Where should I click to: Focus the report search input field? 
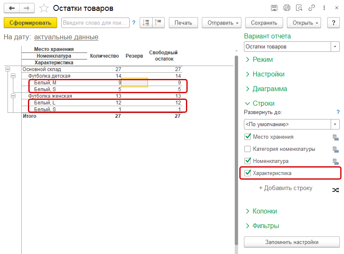tap(95, 23)
